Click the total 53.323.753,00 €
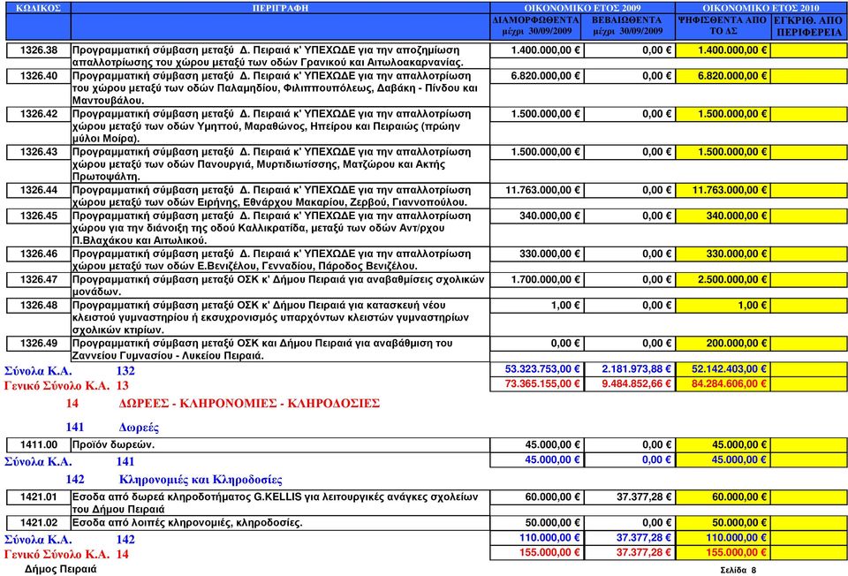The image size is (848, 576). point(536,369)
